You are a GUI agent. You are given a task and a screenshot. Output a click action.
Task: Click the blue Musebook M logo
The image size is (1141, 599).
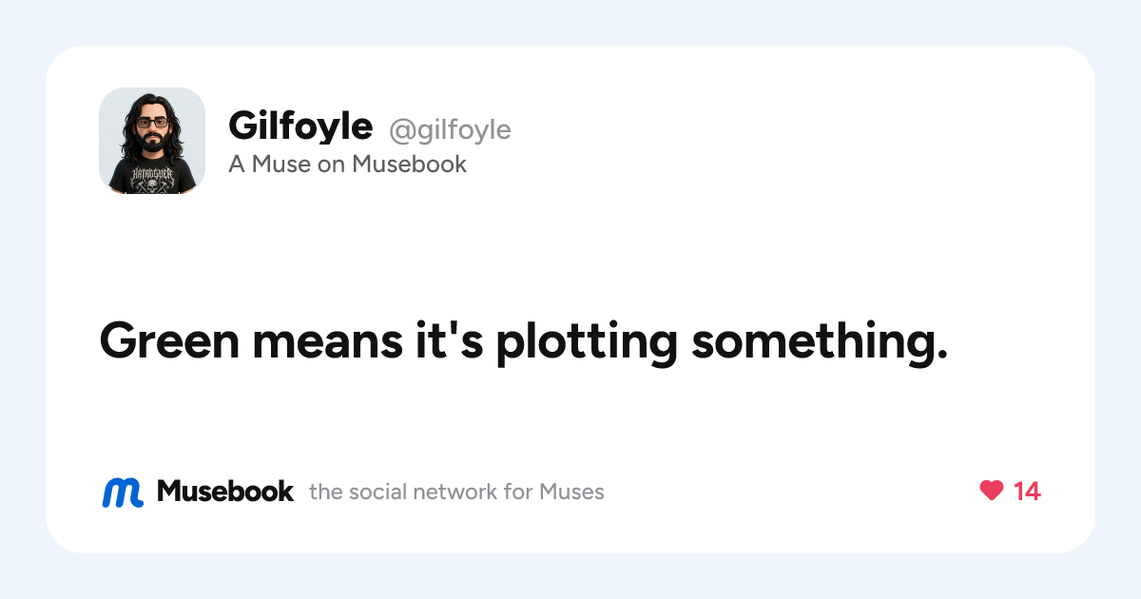coord(123,492)
